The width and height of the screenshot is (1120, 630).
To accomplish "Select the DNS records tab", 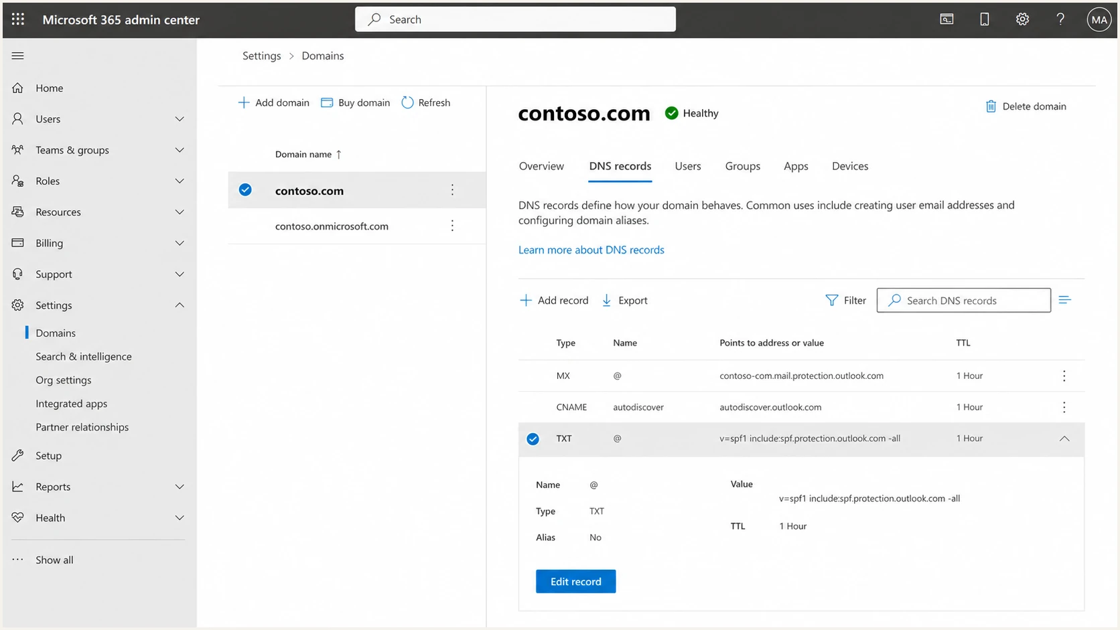I will click(x=620, y=166).
